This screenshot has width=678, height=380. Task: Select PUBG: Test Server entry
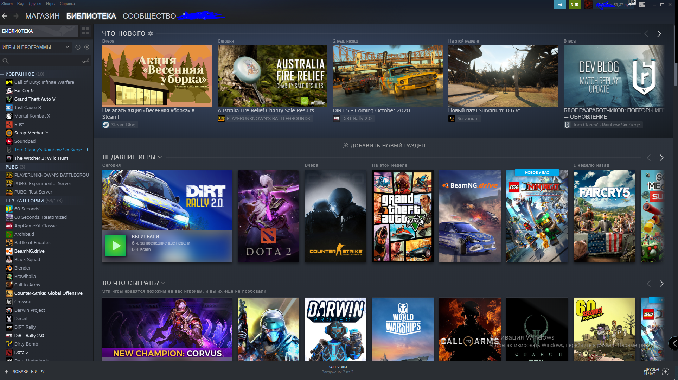[x=33, y=192]
